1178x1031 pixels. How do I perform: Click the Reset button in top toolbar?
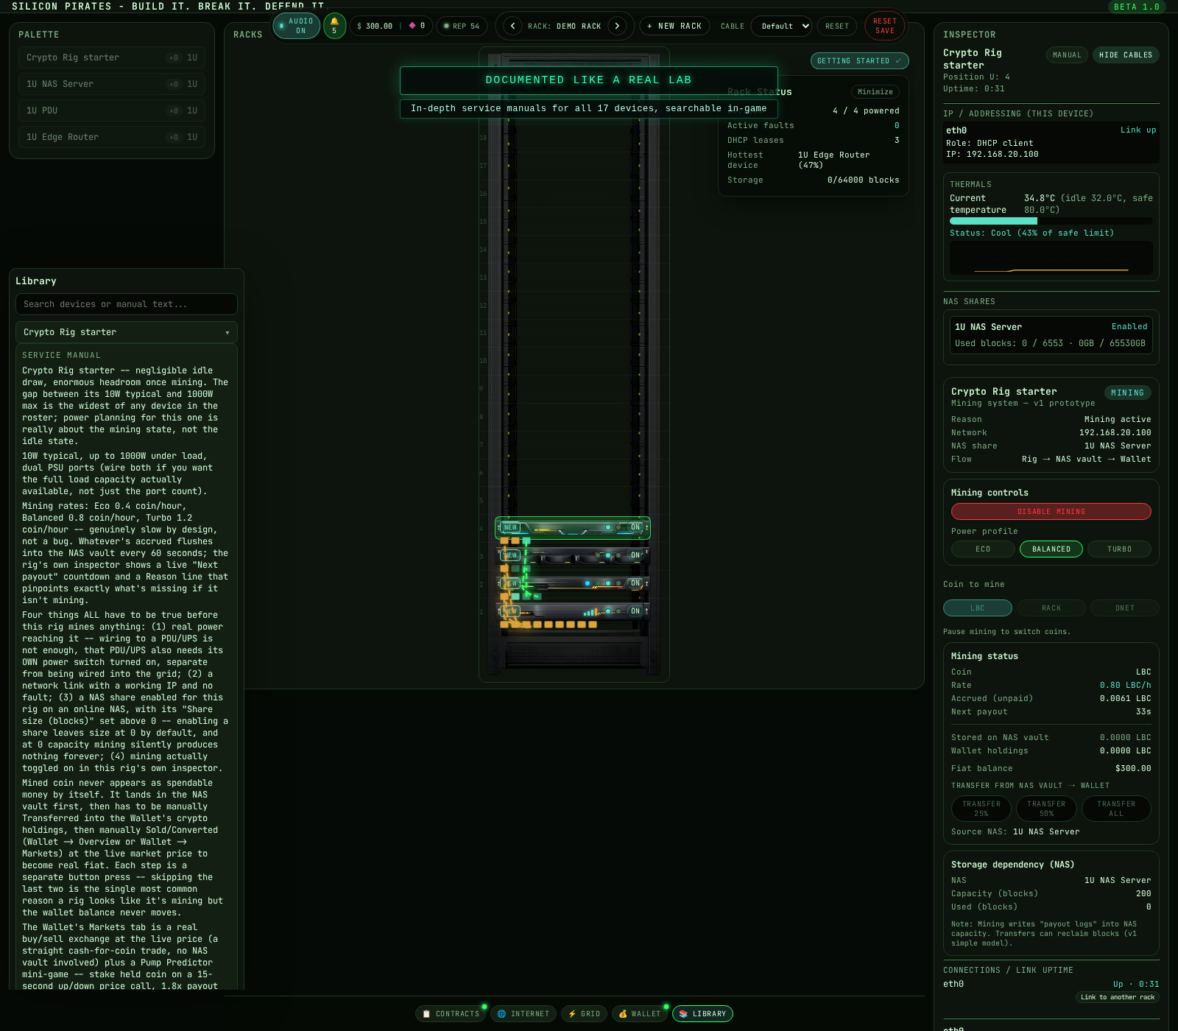(x=837, y=26)
